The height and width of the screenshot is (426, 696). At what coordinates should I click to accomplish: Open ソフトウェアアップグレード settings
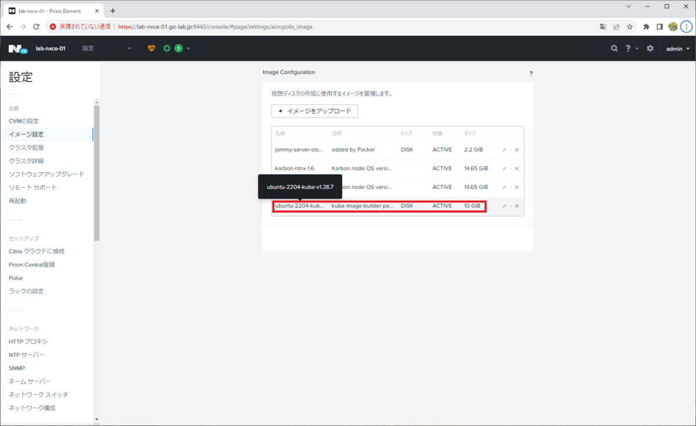(x=46, y=174)
